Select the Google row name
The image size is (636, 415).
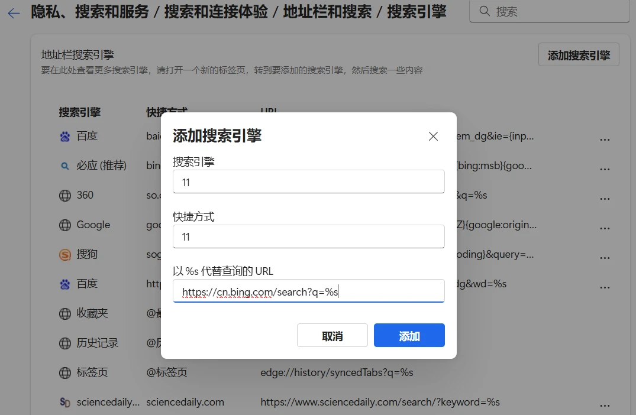pyautogui.click(x=93, y=225)
